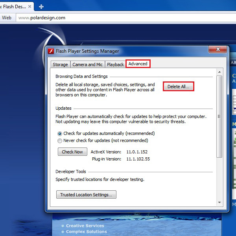Click the Web button beside address bar

[x=7, y=18]
